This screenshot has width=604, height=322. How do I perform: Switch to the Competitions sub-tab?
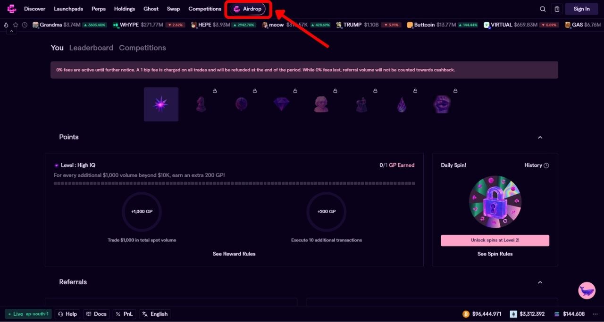coord(143,48)
